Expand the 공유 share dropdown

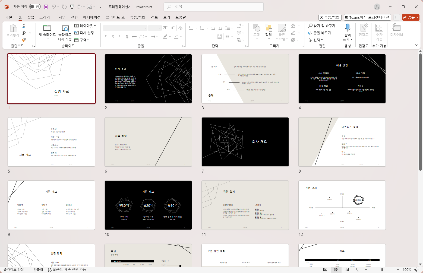click(x=418, y=17)
